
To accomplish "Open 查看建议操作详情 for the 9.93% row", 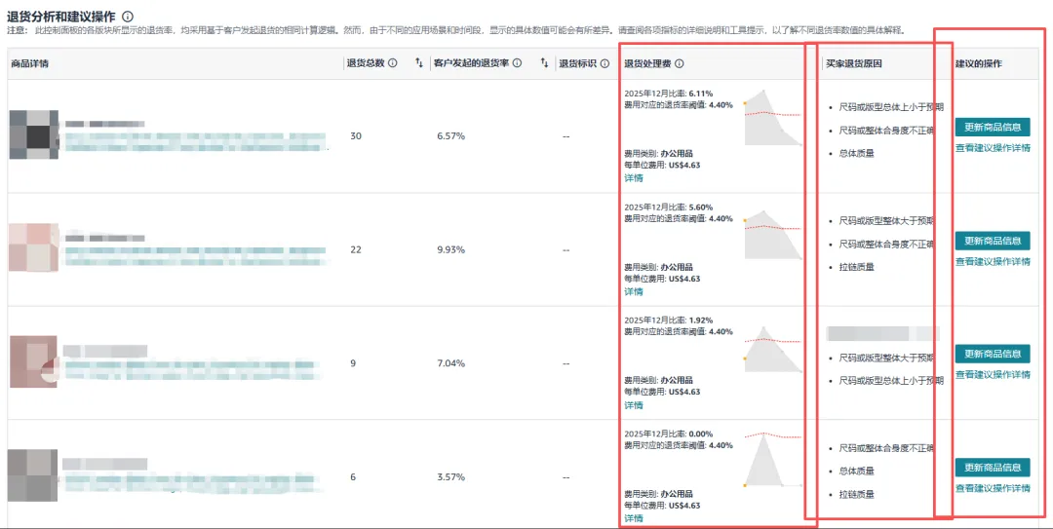I will click(993, 261).
